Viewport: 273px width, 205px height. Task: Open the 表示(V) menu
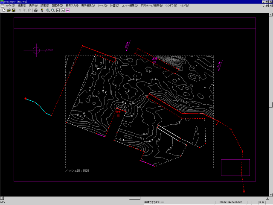click(34, 6)
